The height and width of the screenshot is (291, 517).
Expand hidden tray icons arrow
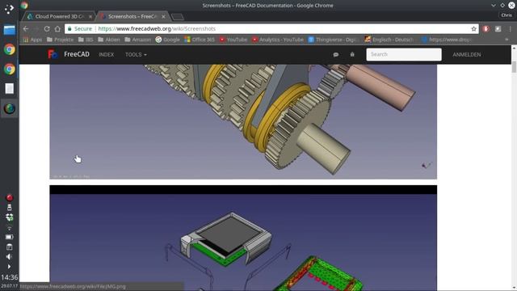coord(9,267)
